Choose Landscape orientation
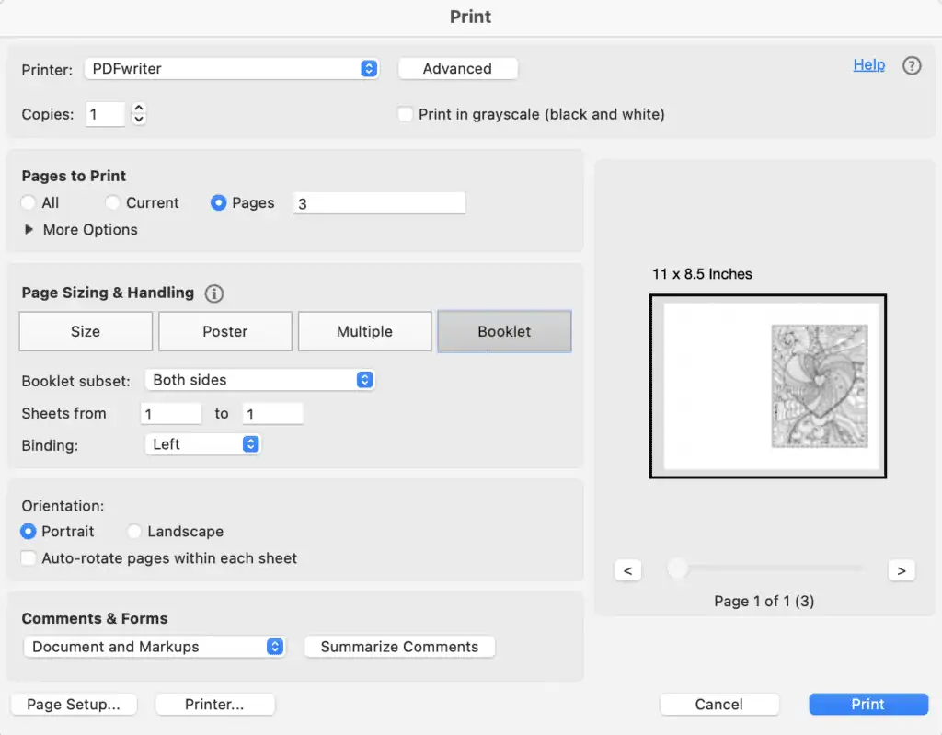Image resolution: width=942 pixels, height=735 pixels. tap(134, 532)
